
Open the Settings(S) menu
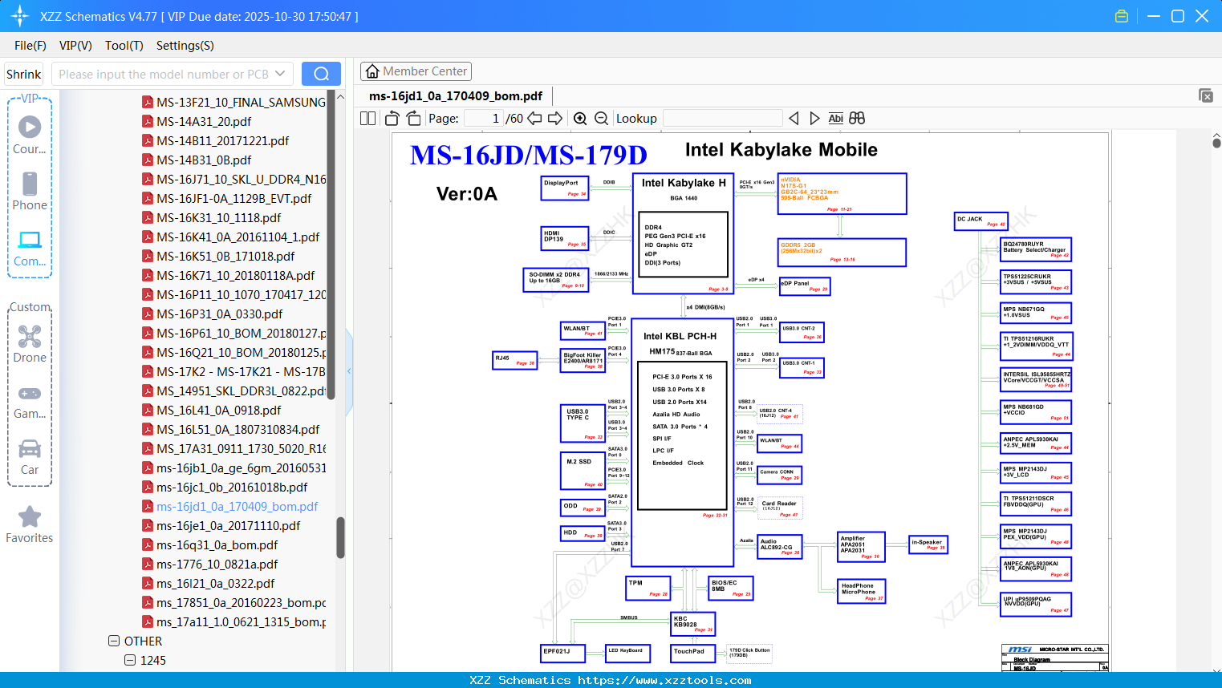185,46
